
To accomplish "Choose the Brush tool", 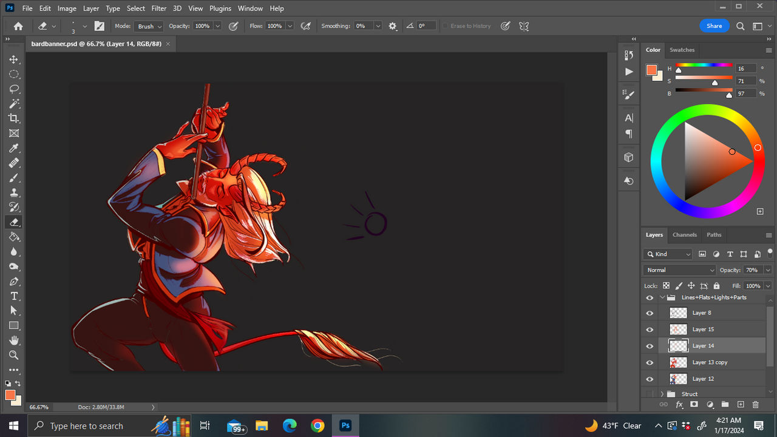I will tap(13, 177).
